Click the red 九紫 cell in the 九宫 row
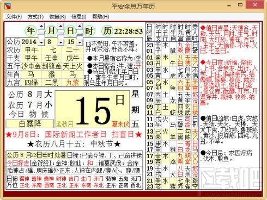 tap(72, 83)
